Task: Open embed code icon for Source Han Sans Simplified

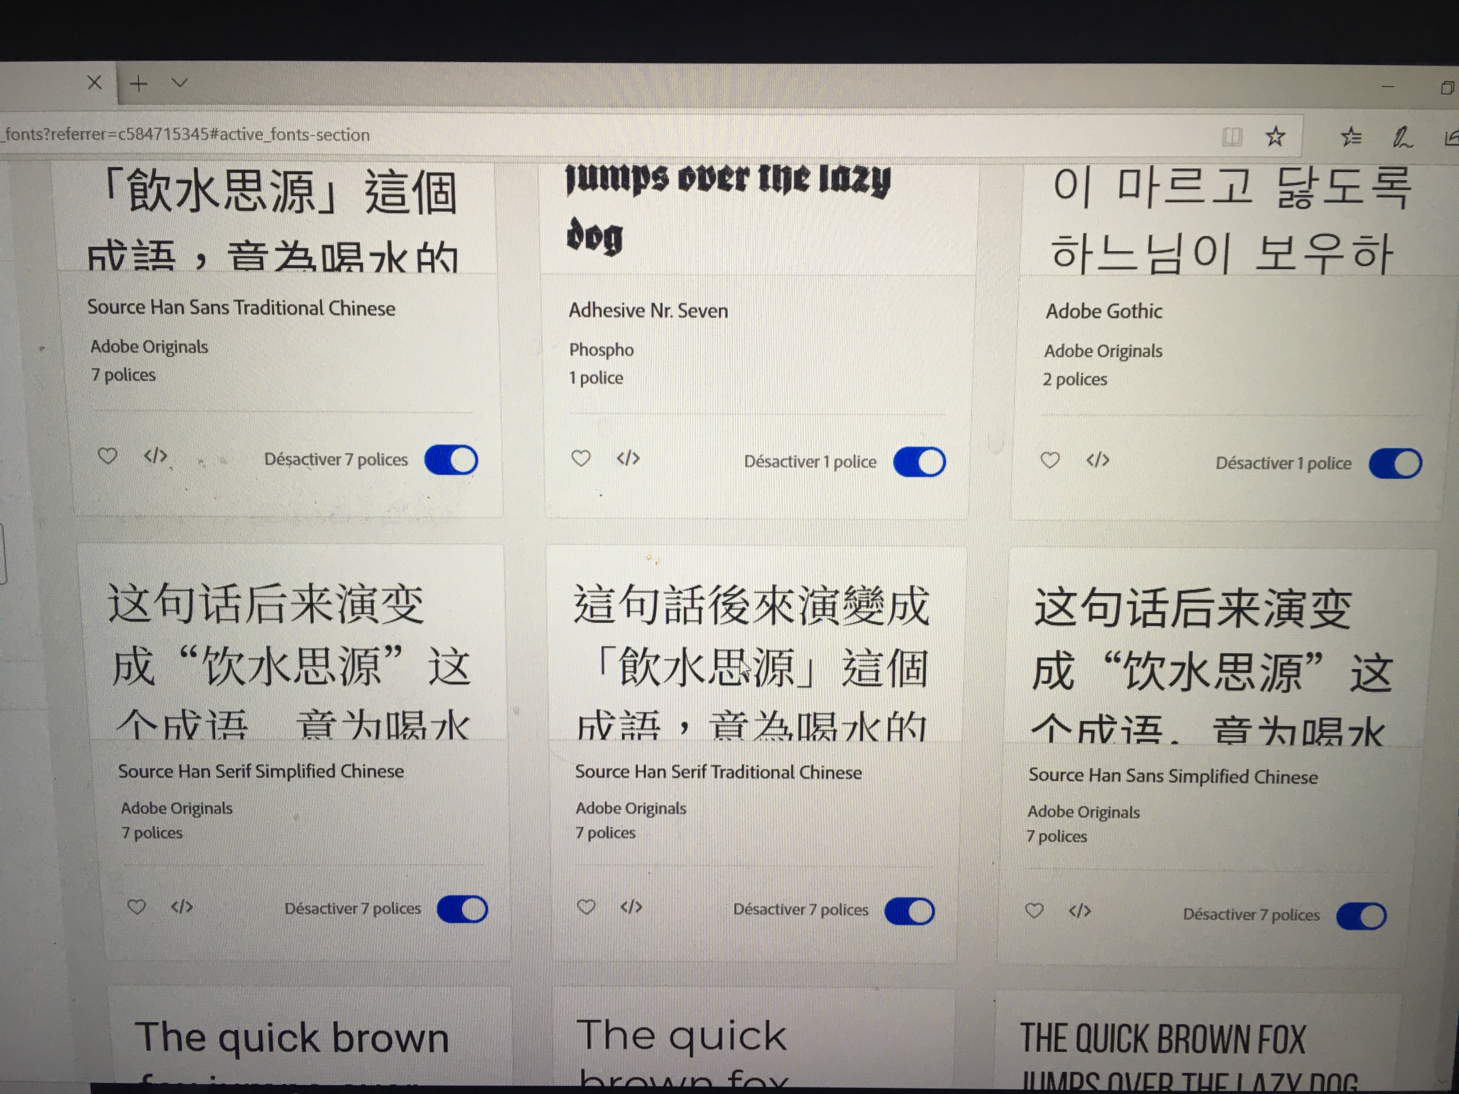Action: pos(1080,911)
